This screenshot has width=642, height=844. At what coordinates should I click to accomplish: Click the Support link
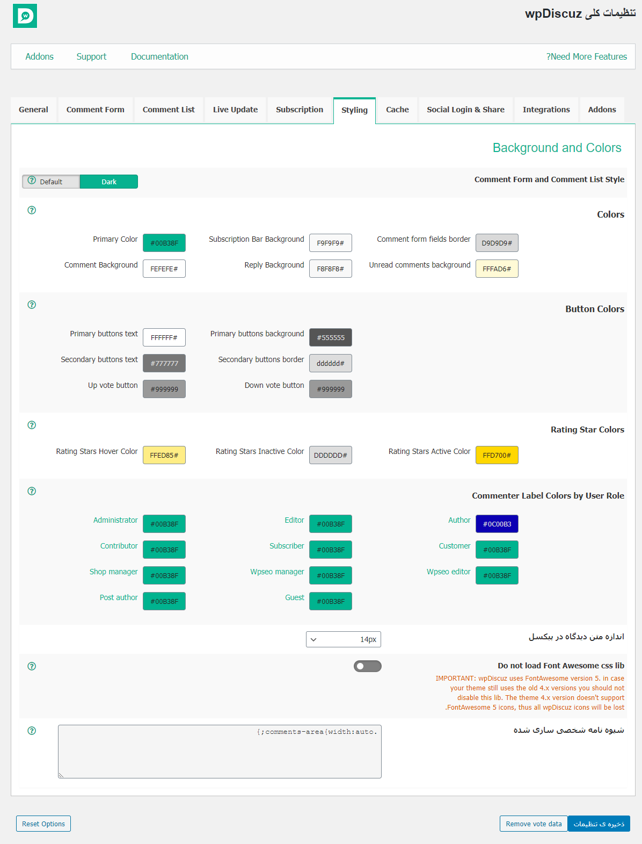(91, 56)
